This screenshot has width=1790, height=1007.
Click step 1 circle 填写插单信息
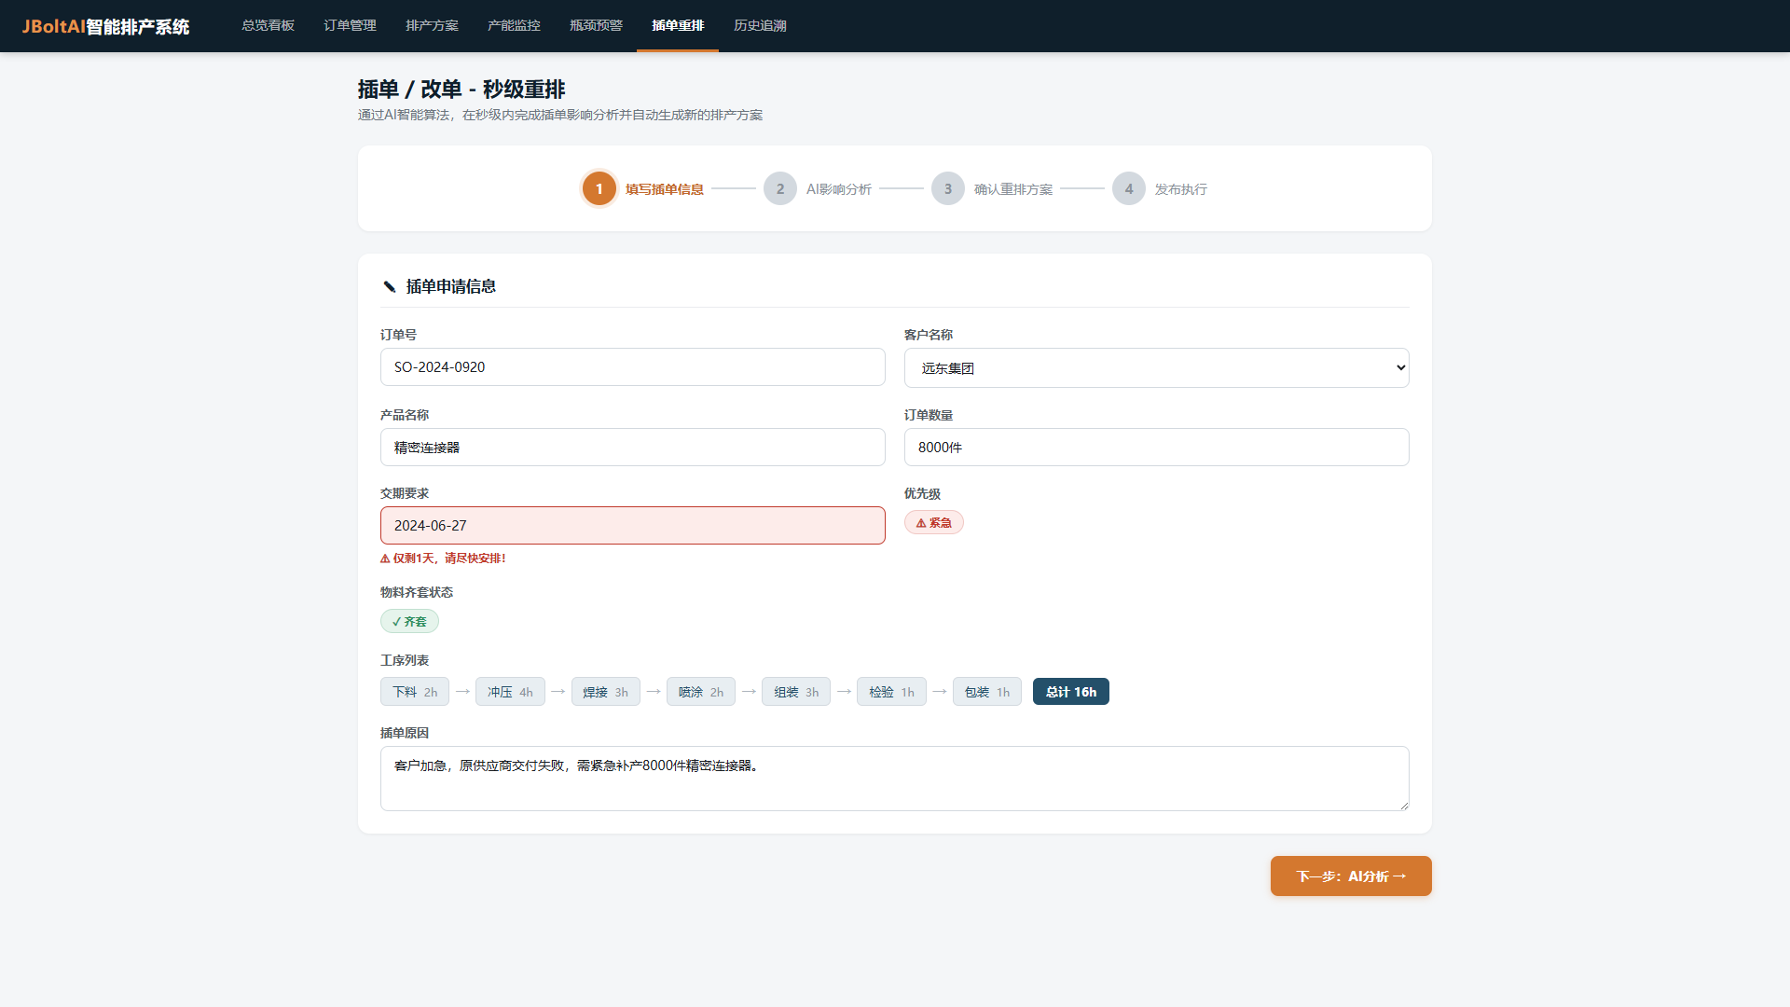(599, 188)
